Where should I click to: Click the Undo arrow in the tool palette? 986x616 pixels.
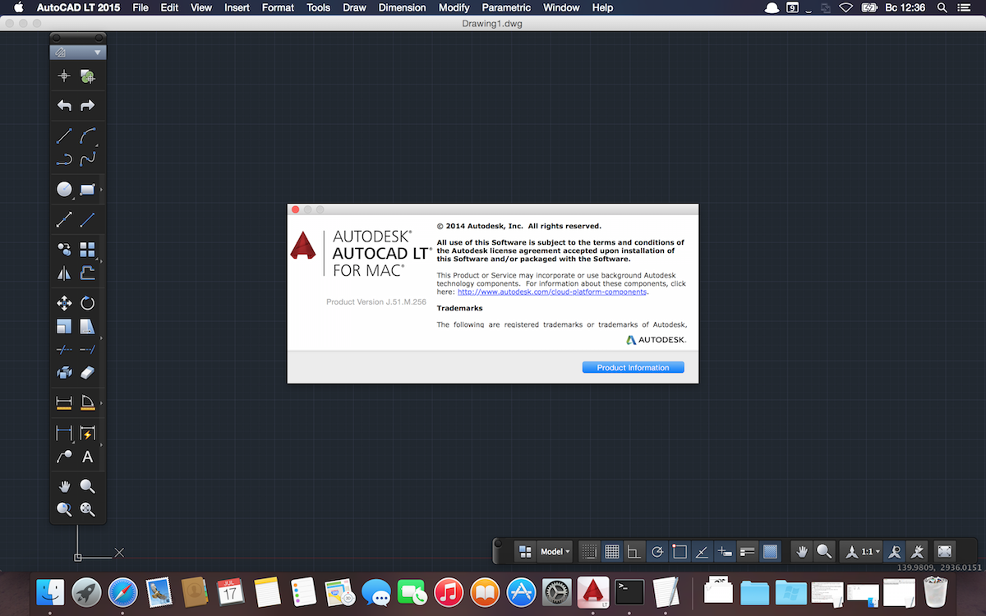(x=64, y=105)
